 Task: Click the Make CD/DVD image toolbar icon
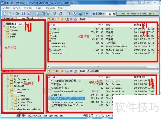(x=37, y=14)
